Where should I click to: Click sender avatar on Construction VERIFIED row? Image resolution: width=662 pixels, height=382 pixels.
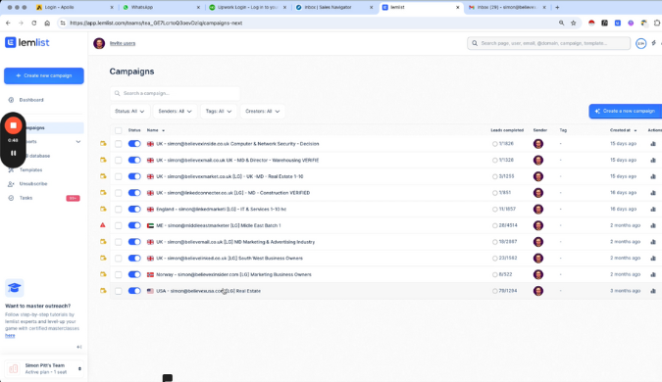coord(538,193)
